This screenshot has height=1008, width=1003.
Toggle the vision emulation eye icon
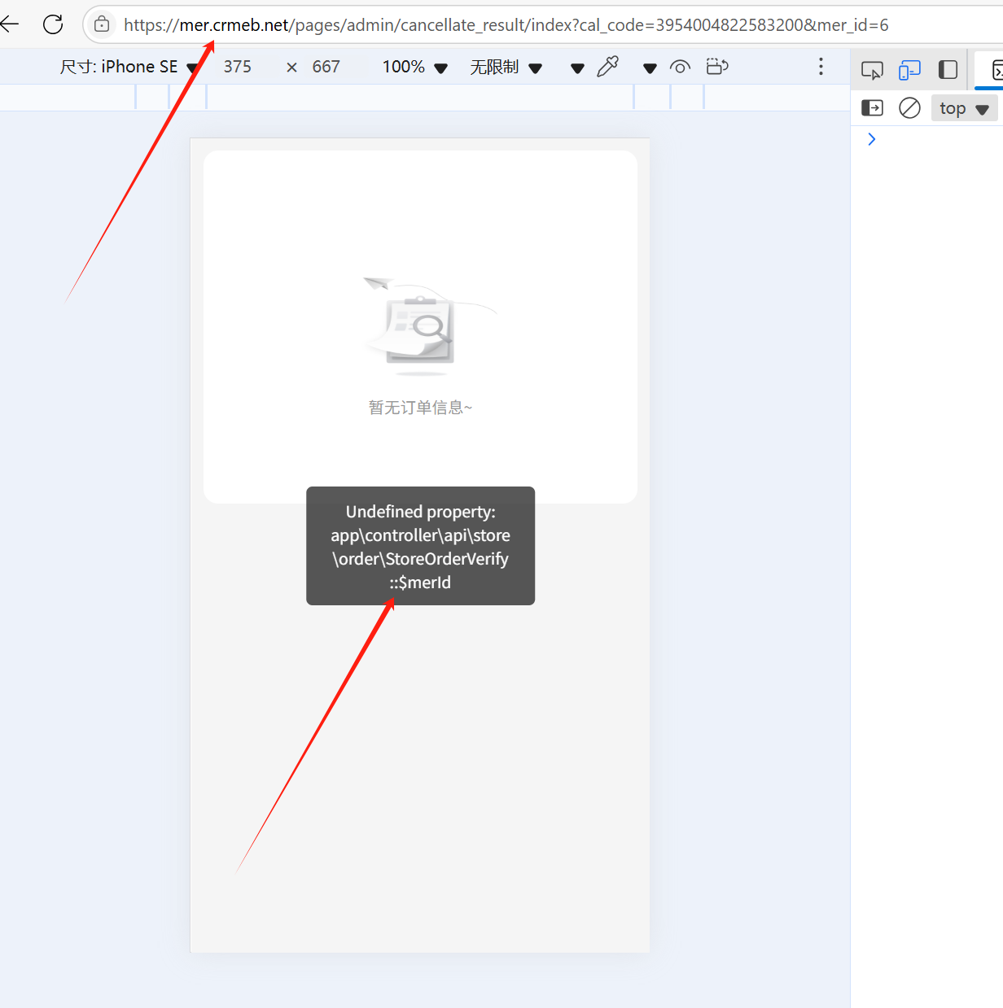[681, 67]
